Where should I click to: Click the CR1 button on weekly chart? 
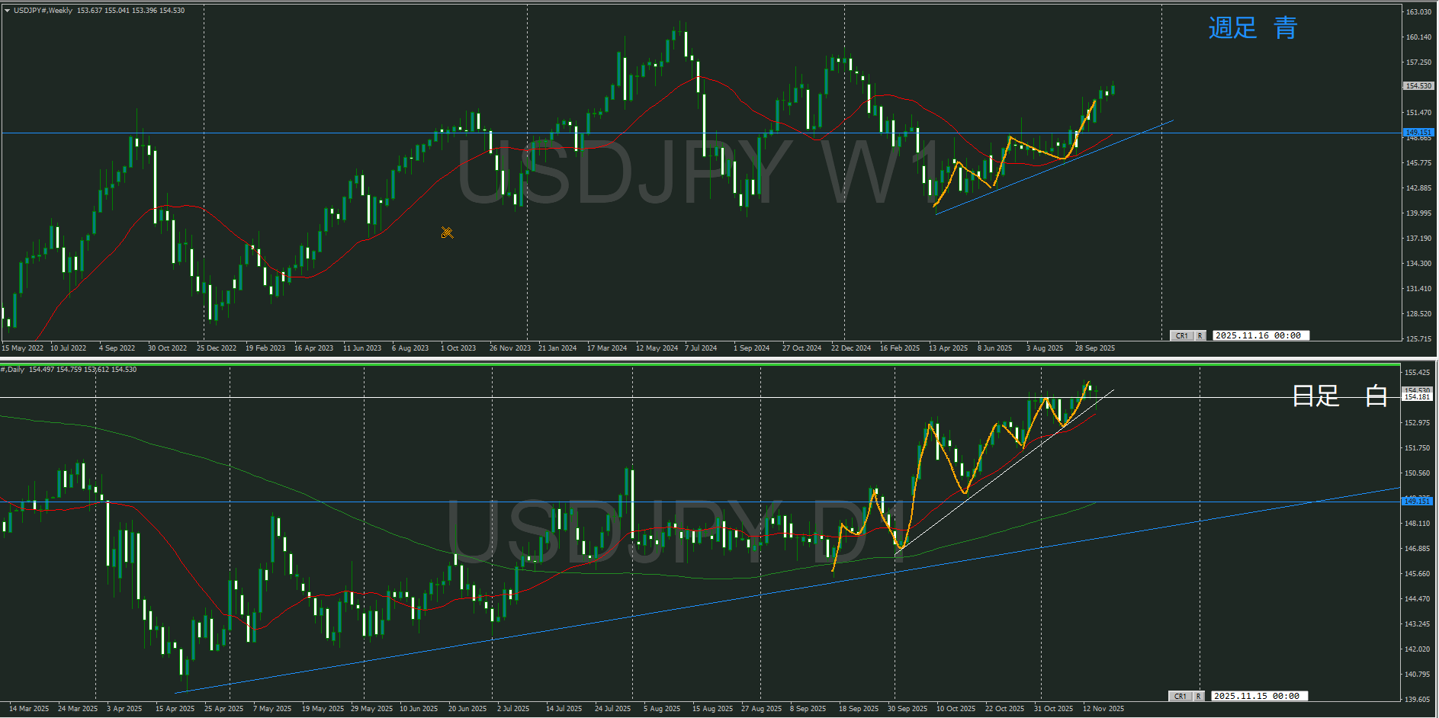coord(1181,335)
